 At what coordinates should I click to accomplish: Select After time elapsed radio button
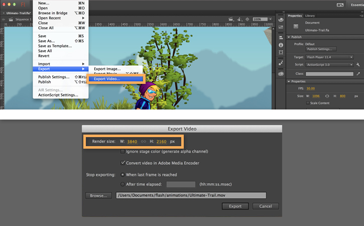(x=123, y=184)
